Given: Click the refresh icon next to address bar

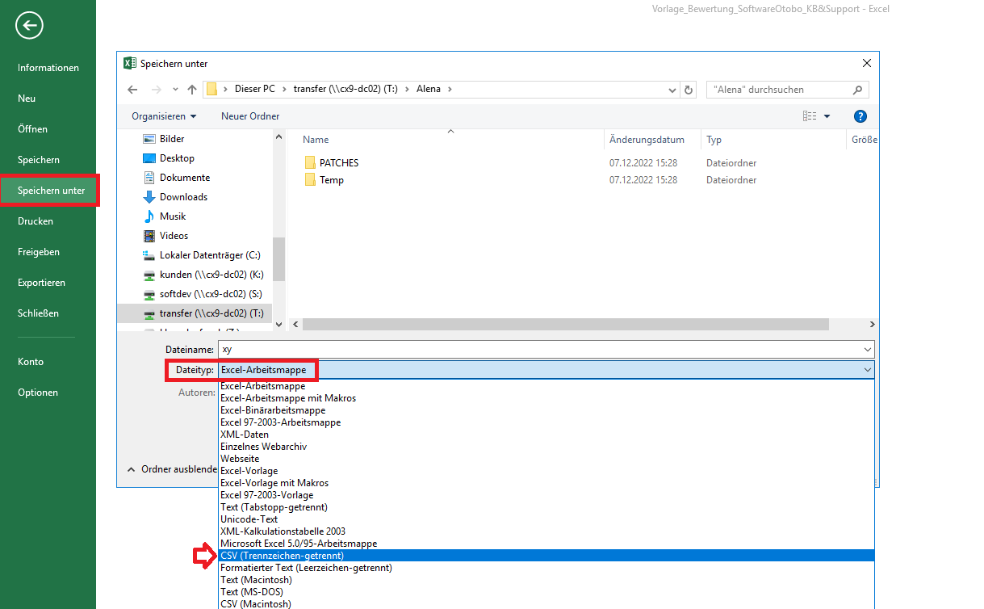Looking at the screenshot, I should (688, 90).
